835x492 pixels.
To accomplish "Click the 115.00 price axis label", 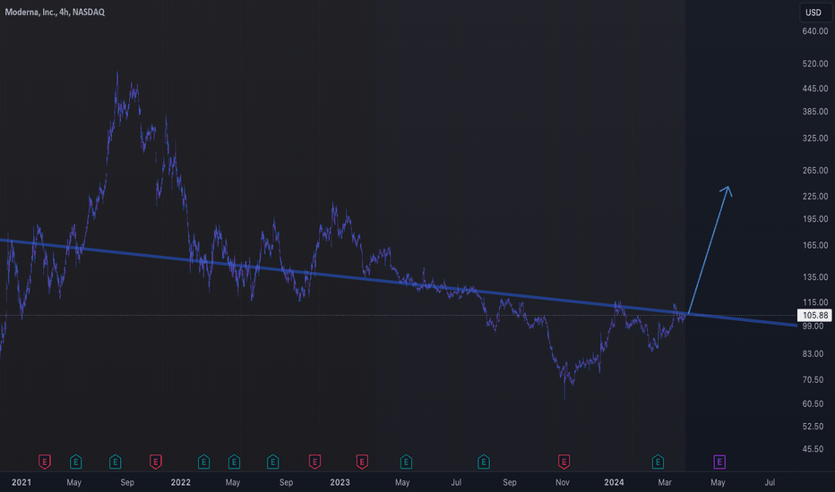I will (815, 302).
